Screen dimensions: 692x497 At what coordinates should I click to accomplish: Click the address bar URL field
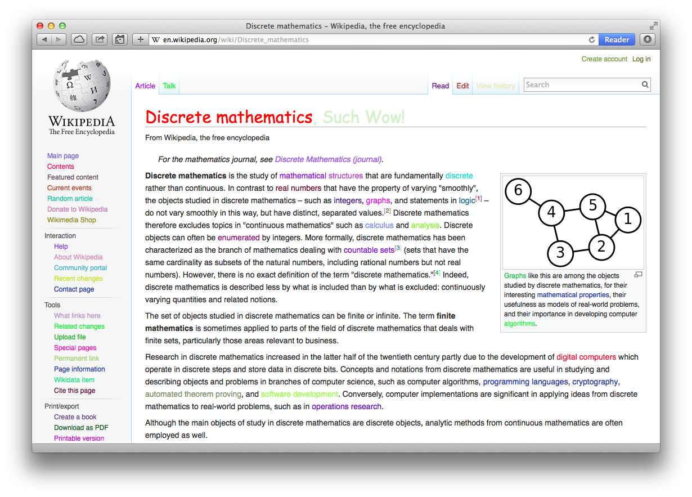click(x=374, y=39)
